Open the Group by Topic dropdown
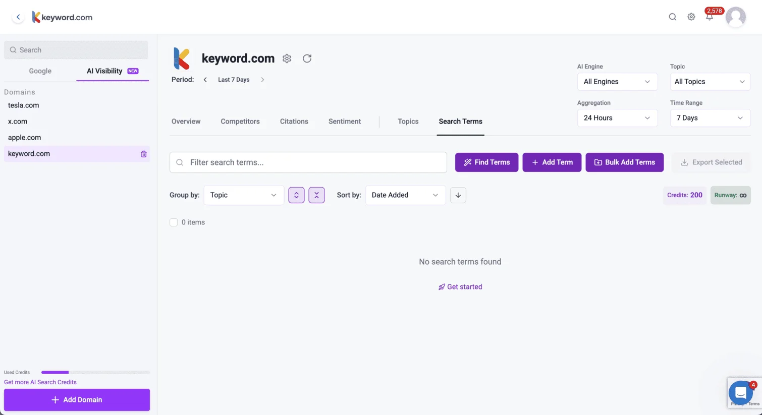Viewport: 762px width, 415px height. 244,195
